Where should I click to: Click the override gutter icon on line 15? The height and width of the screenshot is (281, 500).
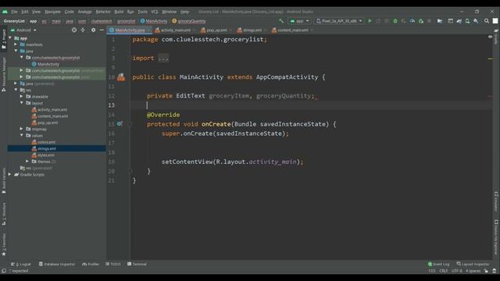point(120,124)
